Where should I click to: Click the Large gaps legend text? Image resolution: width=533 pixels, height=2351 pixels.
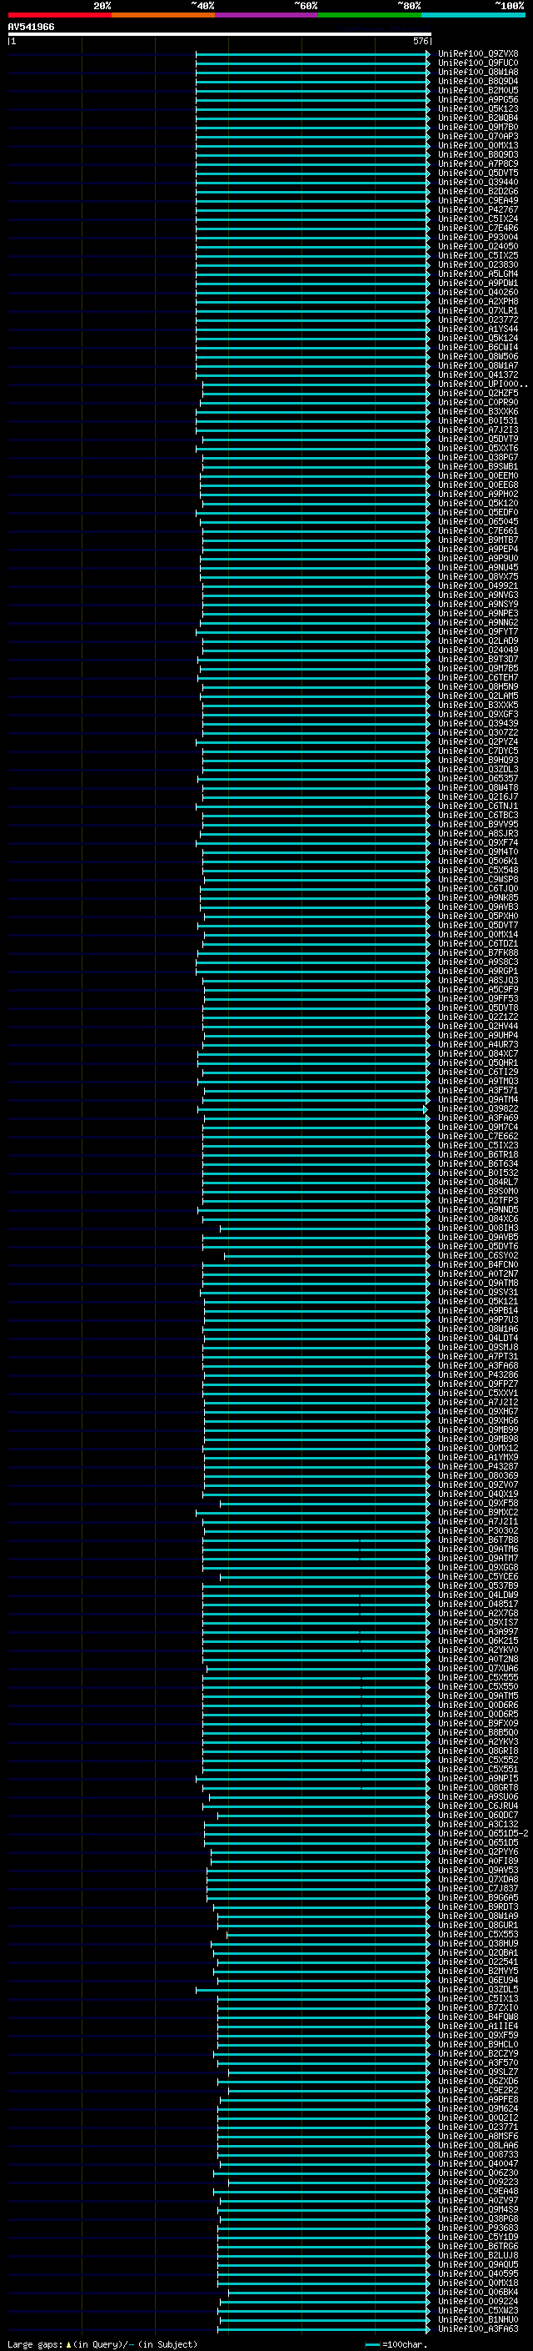(102, 2344)
